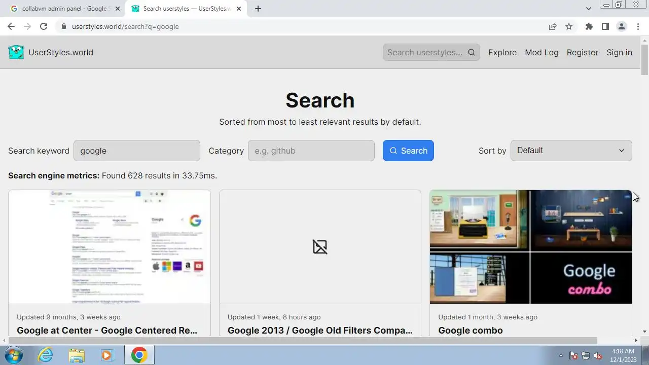Click the blue Search button
The height and width of the screenshot is (365, 649).
click(408, 151)
